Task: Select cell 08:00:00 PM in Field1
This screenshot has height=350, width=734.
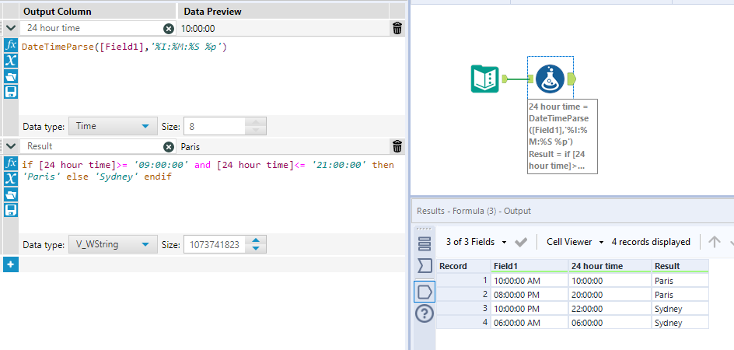Action: coord(530,295)
